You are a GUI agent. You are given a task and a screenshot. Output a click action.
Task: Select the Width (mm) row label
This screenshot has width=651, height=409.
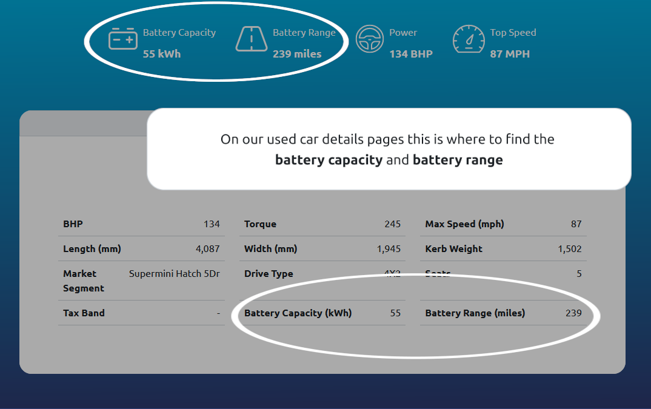point(271,249)
